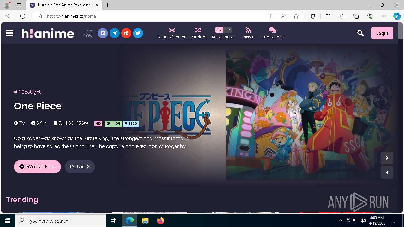This screenshot has height=227, width=404.
Task: Open the Twitter icon
Action: (138, 33)
